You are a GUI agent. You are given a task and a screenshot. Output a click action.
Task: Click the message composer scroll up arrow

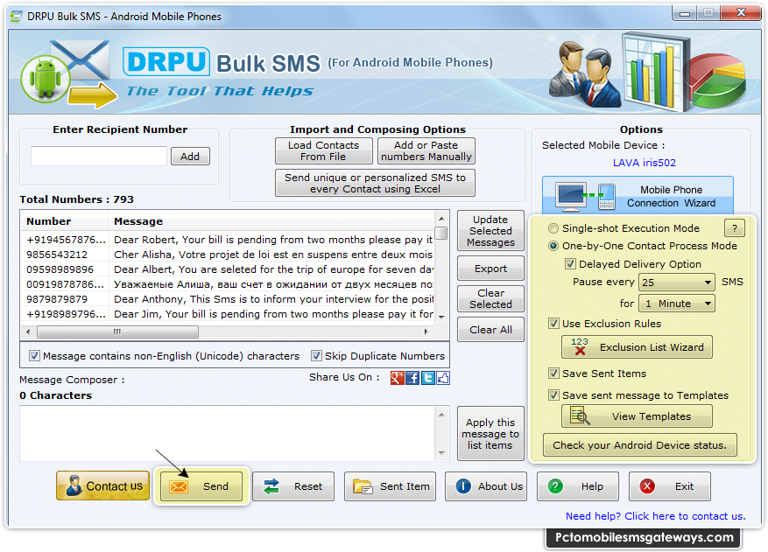click(x=441, y=415)
